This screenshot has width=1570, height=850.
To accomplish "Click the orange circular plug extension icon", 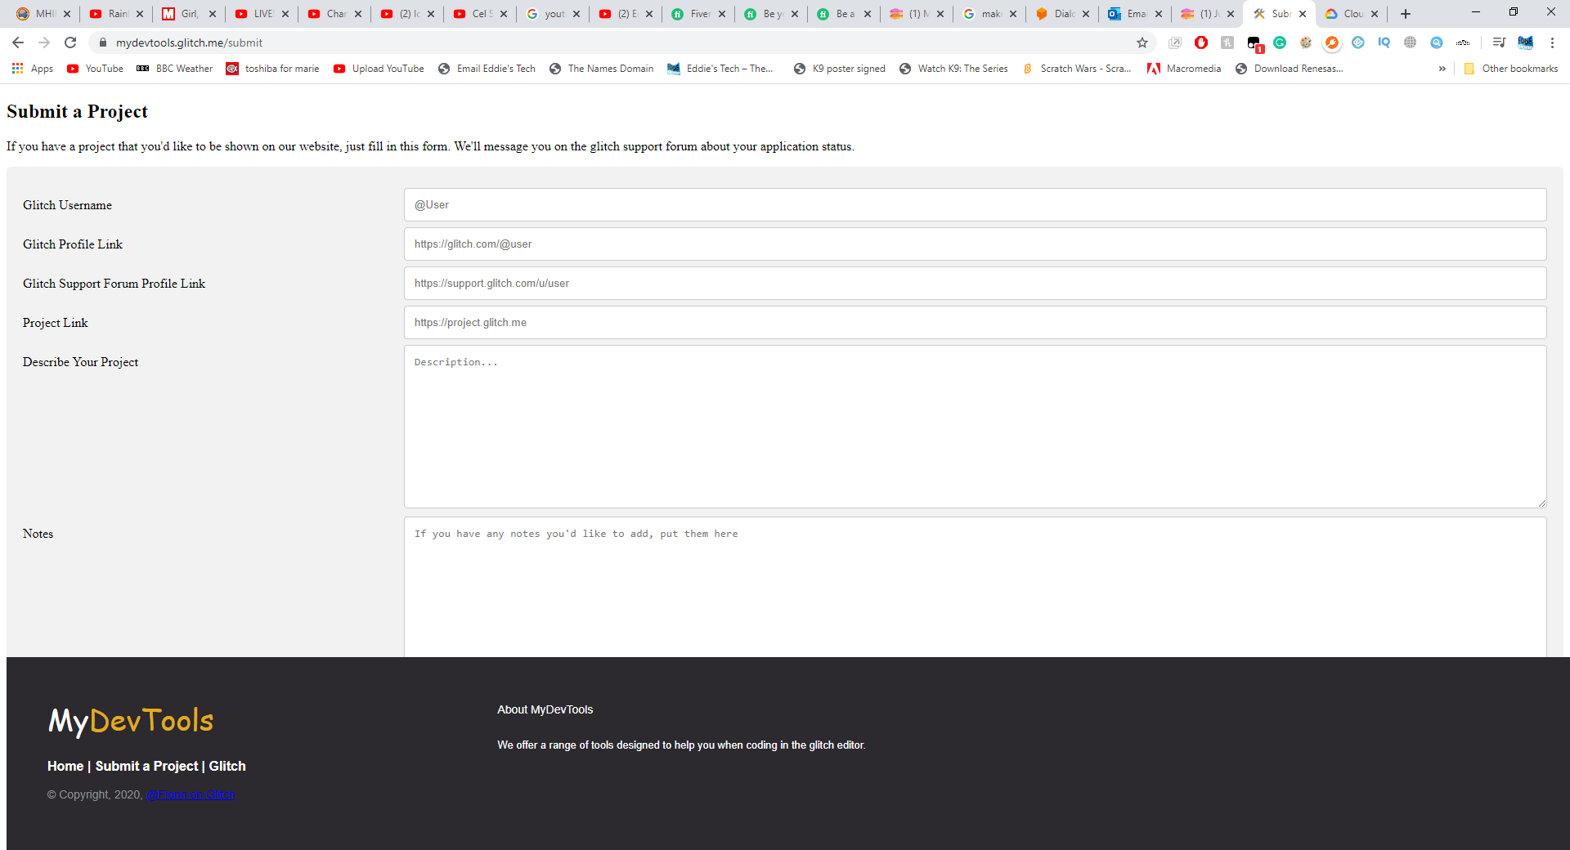I will coord(1332,42).
